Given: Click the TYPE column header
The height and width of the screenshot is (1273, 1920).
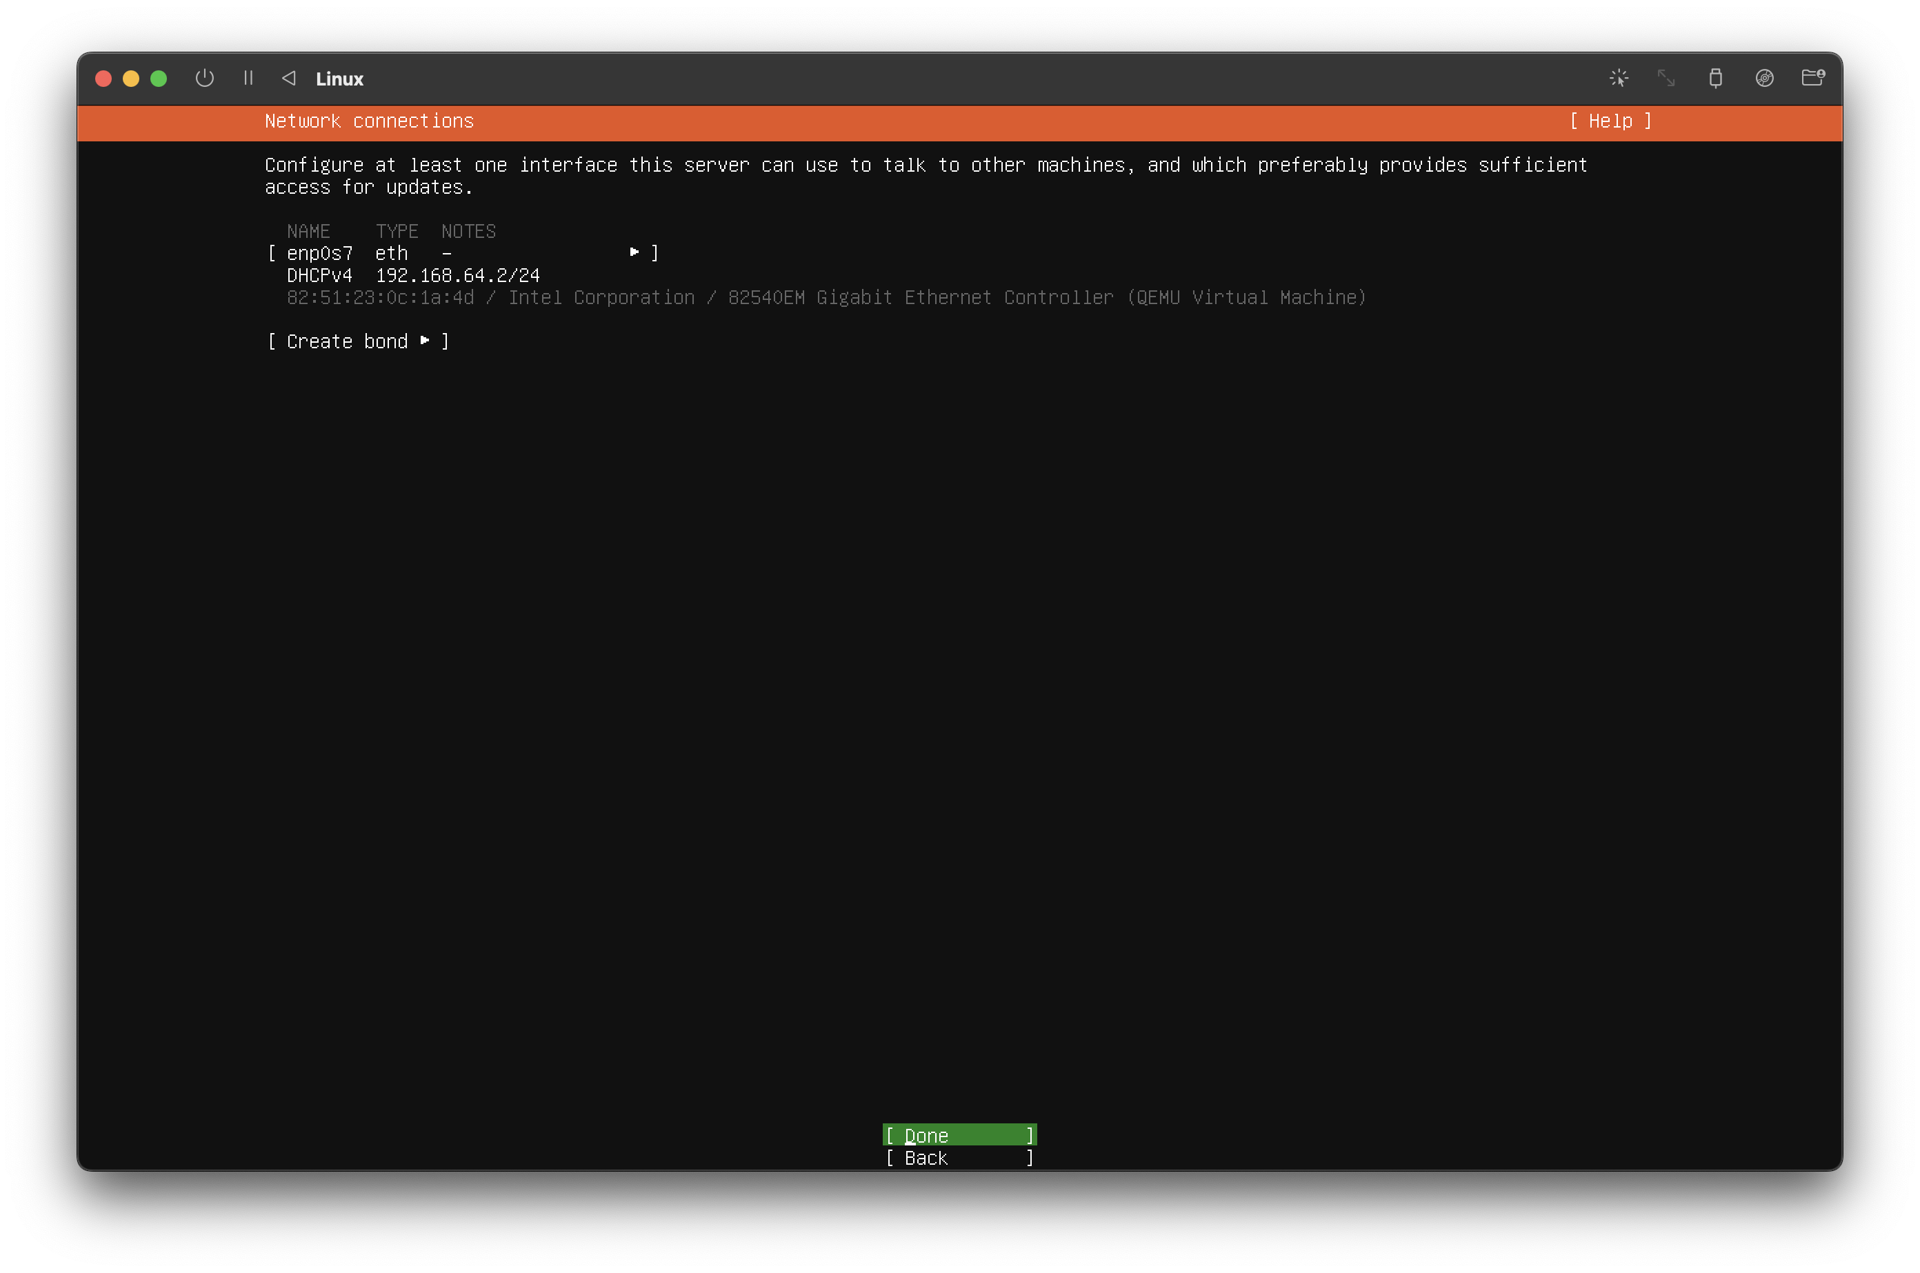Looking at the screenshot, I should click(397, 232).
